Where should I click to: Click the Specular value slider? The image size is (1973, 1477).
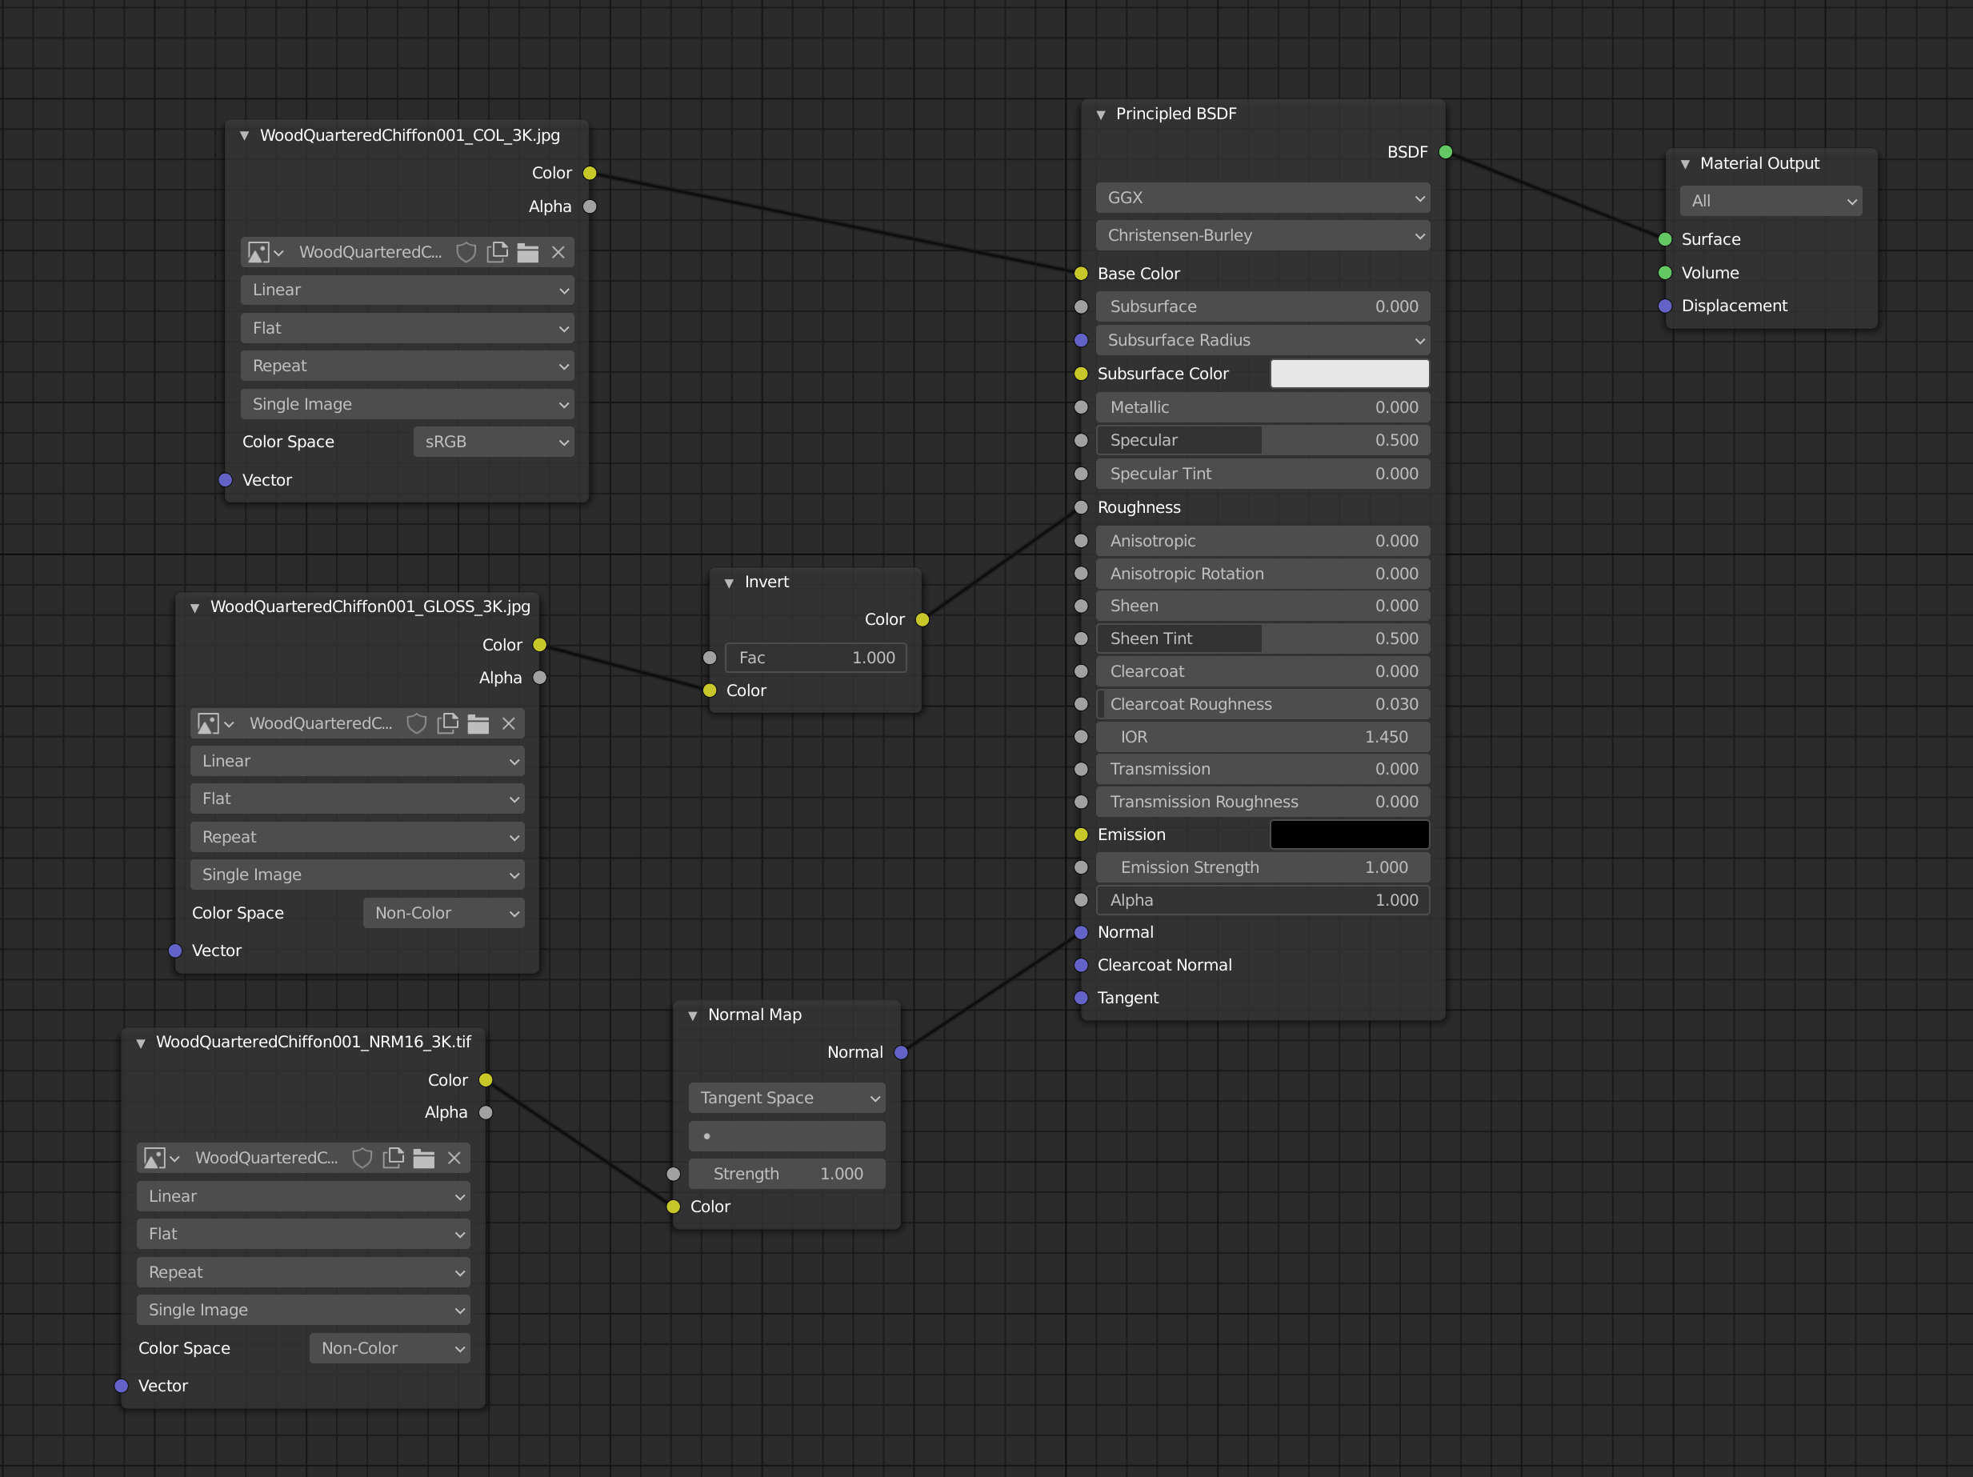pyautogui.click(x=1262, y=441)
